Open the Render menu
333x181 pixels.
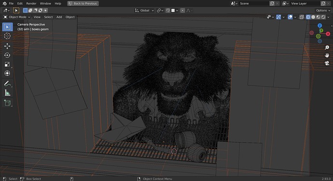(x=31, y=3)
